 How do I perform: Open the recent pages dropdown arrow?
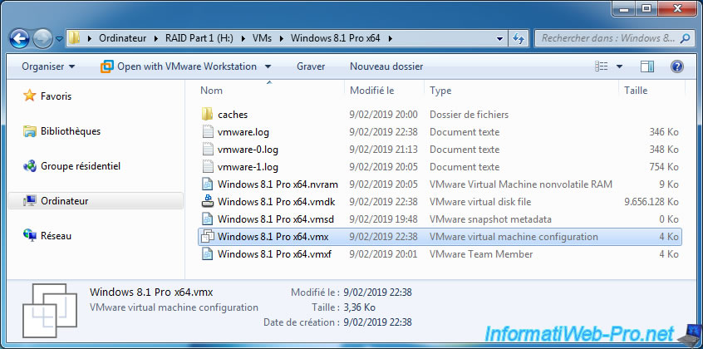click(59, 39)
